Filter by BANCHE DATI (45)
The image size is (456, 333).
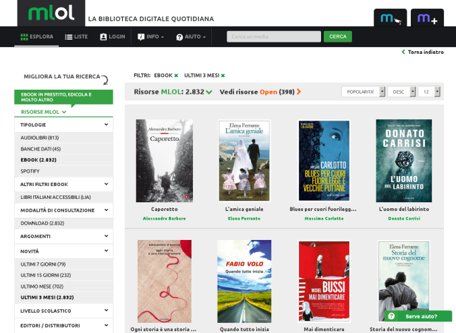[x=40, y=149]
